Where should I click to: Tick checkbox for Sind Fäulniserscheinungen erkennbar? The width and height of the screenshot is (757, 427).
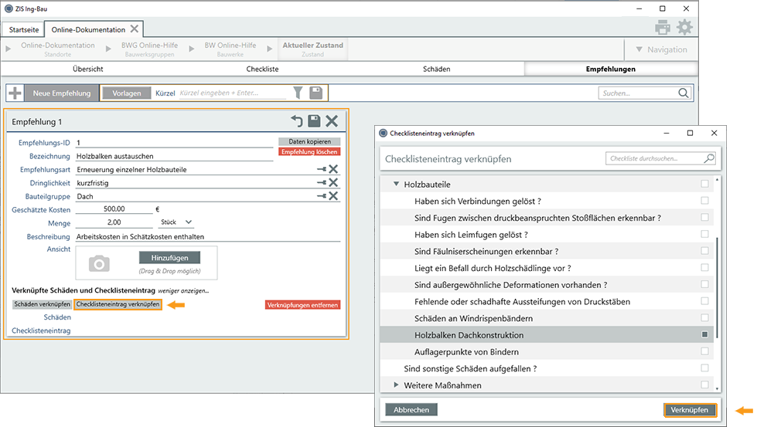point(704,251)
